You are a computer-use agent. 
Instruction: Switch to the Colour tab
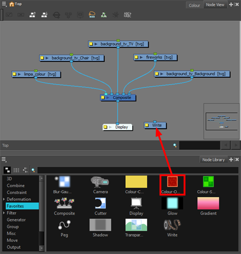[x=194, y=5]
